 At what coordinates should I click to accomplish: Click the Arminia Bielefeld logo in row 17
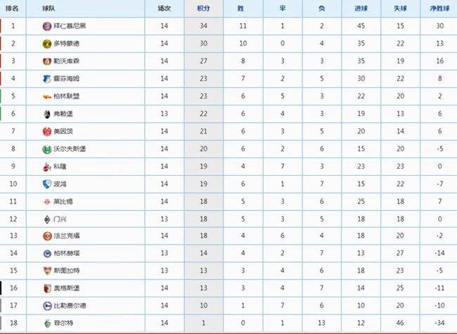pyautogui.click(x=47, y=306)
